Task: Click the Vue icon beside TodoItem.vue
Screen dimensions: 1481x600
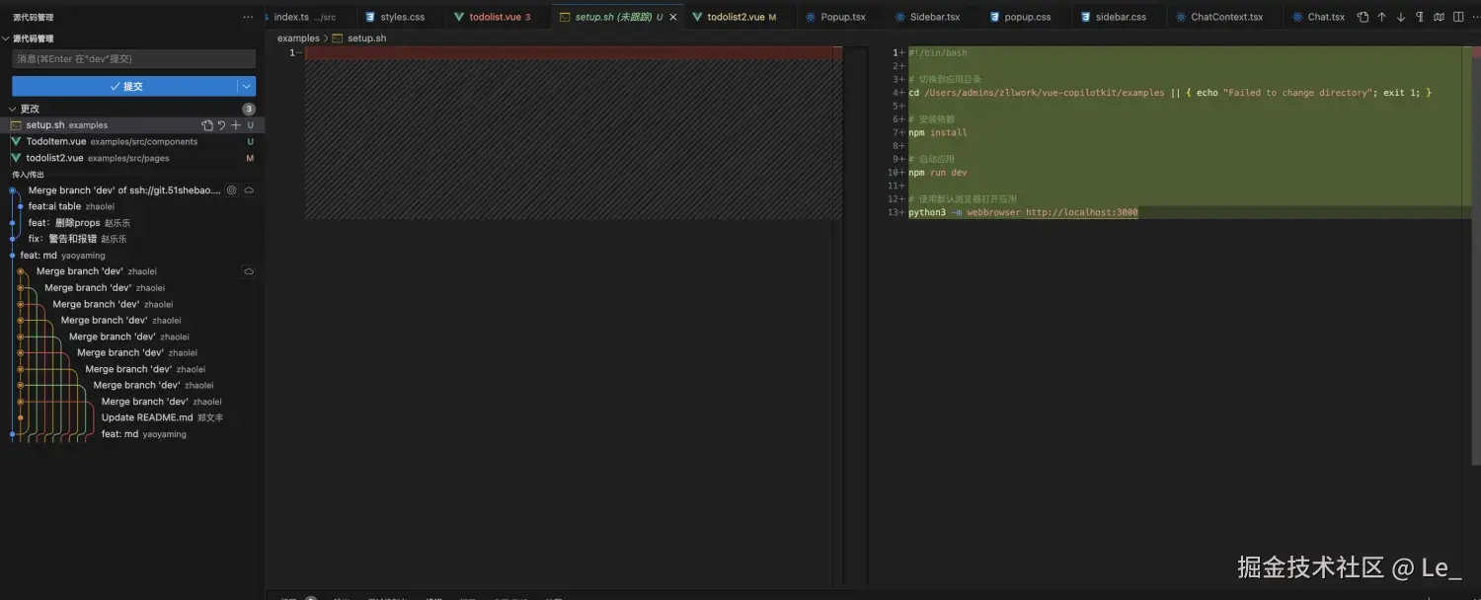Action: [16, 142]
